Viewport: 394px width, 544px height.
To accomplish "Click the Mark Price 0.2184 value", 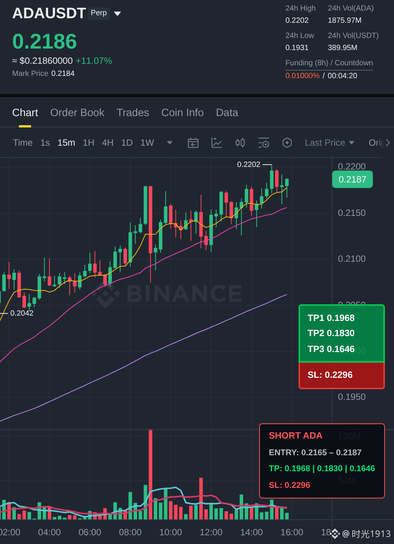I will coord(63,74).
